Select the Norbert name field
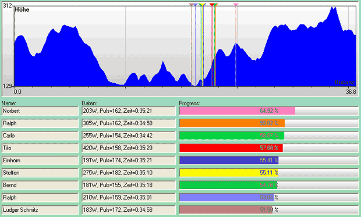The width and height of the screenshot is (361, 217). 40,111
